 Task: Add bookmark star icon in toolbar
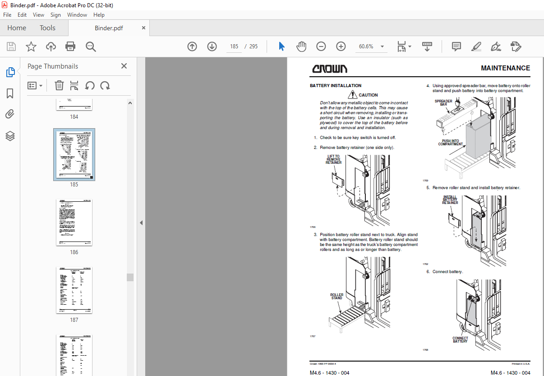click(31, 46)
